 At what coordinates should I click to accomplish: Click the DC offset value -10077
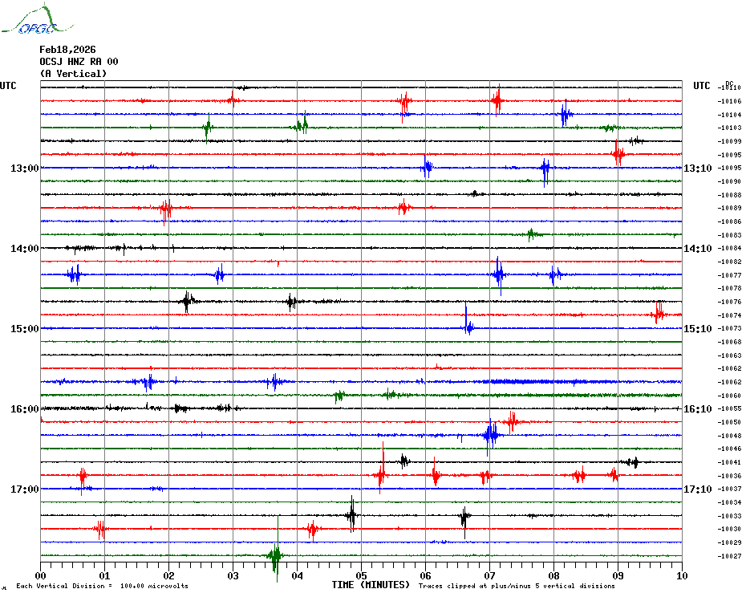click(729, 275)
